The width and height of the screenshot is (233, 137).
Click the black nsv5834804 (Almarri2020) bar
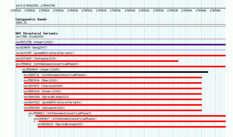(x=115, y=72)
